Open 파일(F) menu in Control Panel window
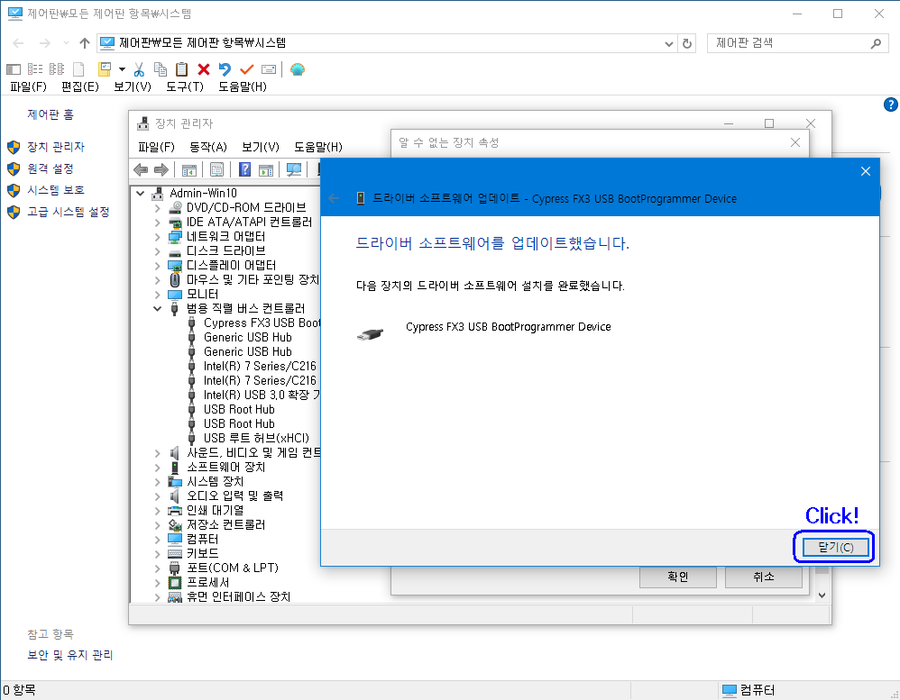Viewport: 900px width, 700px height. tap(28, 86)
